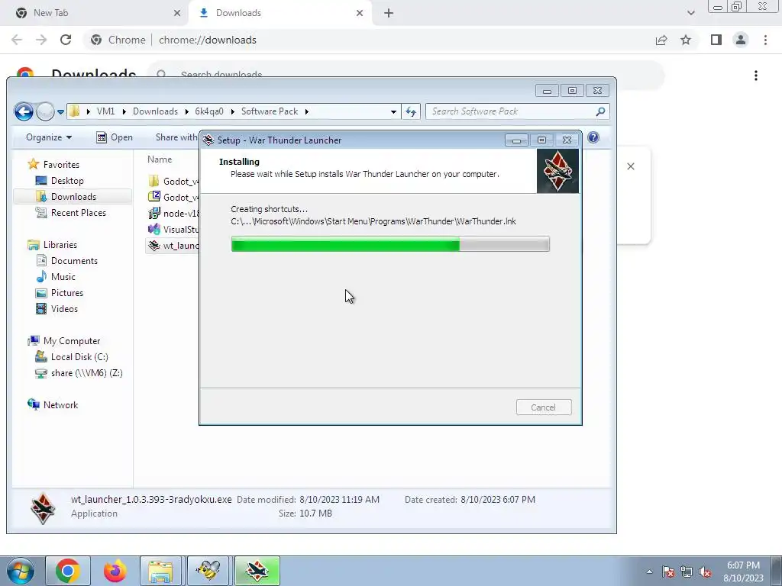Select the wt_launcher file in the list

point(173,245)
